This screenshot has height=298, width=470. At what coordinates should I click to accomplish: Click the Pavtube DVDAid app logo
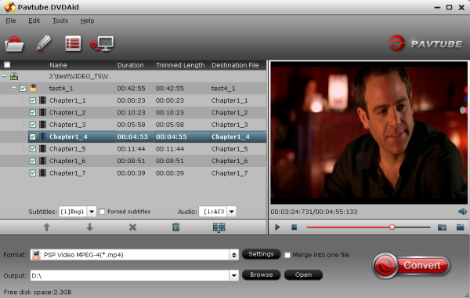pos(9,7)
